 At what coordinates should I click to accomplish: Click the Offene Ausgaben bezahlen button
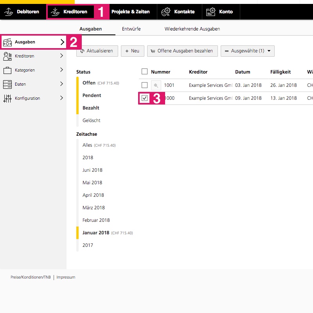coord(182,51)
